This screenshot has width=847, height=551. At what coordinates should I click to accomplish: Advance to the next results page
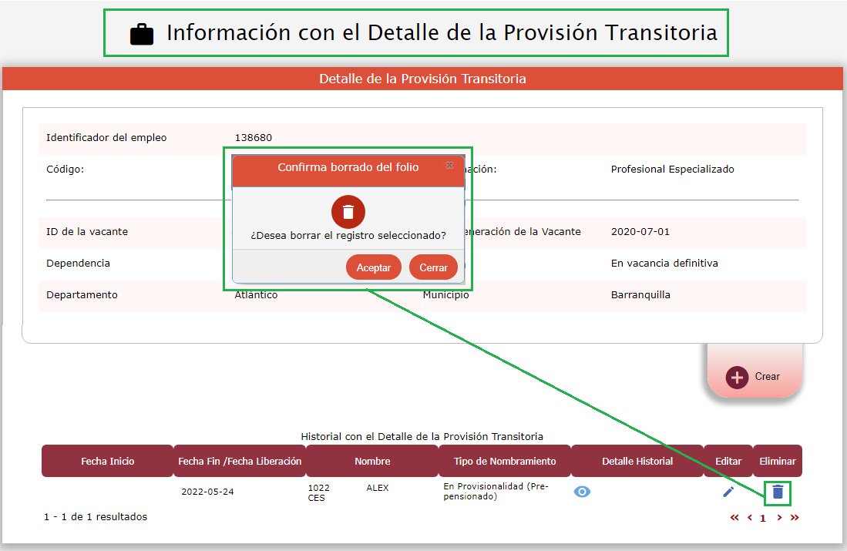coord(779,518)
